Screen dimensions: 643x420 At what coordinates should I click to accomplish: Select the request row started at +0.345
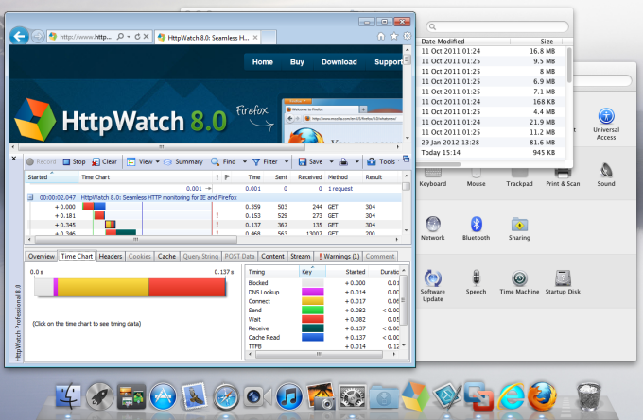point(214,225)
